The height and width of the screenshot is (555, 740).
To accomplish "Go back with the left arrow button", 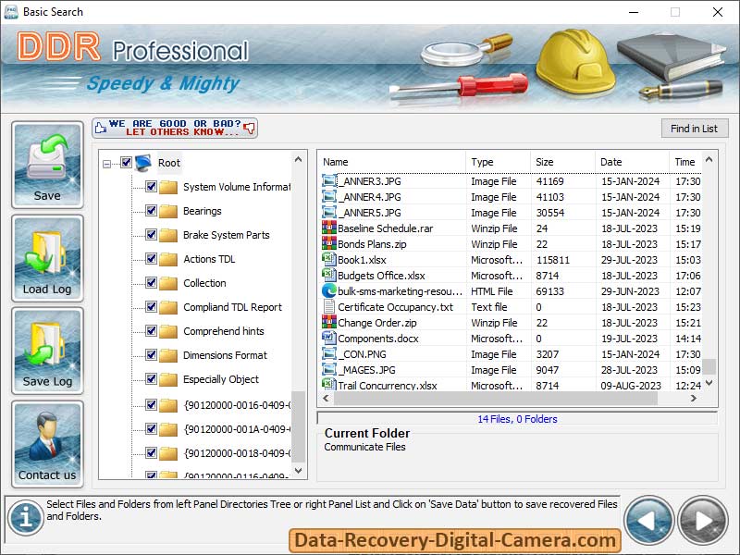I will click(648, 521).
